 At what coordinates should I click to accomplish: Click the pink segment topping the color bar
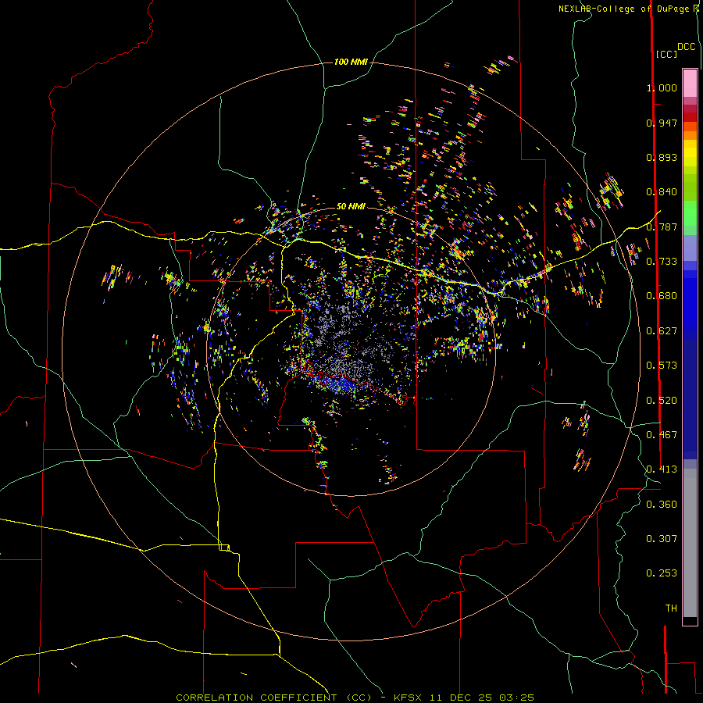click(x=690, y=83)
